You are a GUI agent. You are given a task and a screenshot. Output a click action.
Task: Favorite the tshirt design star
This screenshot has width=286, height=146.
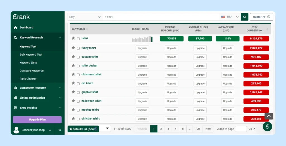coord(73,65)
